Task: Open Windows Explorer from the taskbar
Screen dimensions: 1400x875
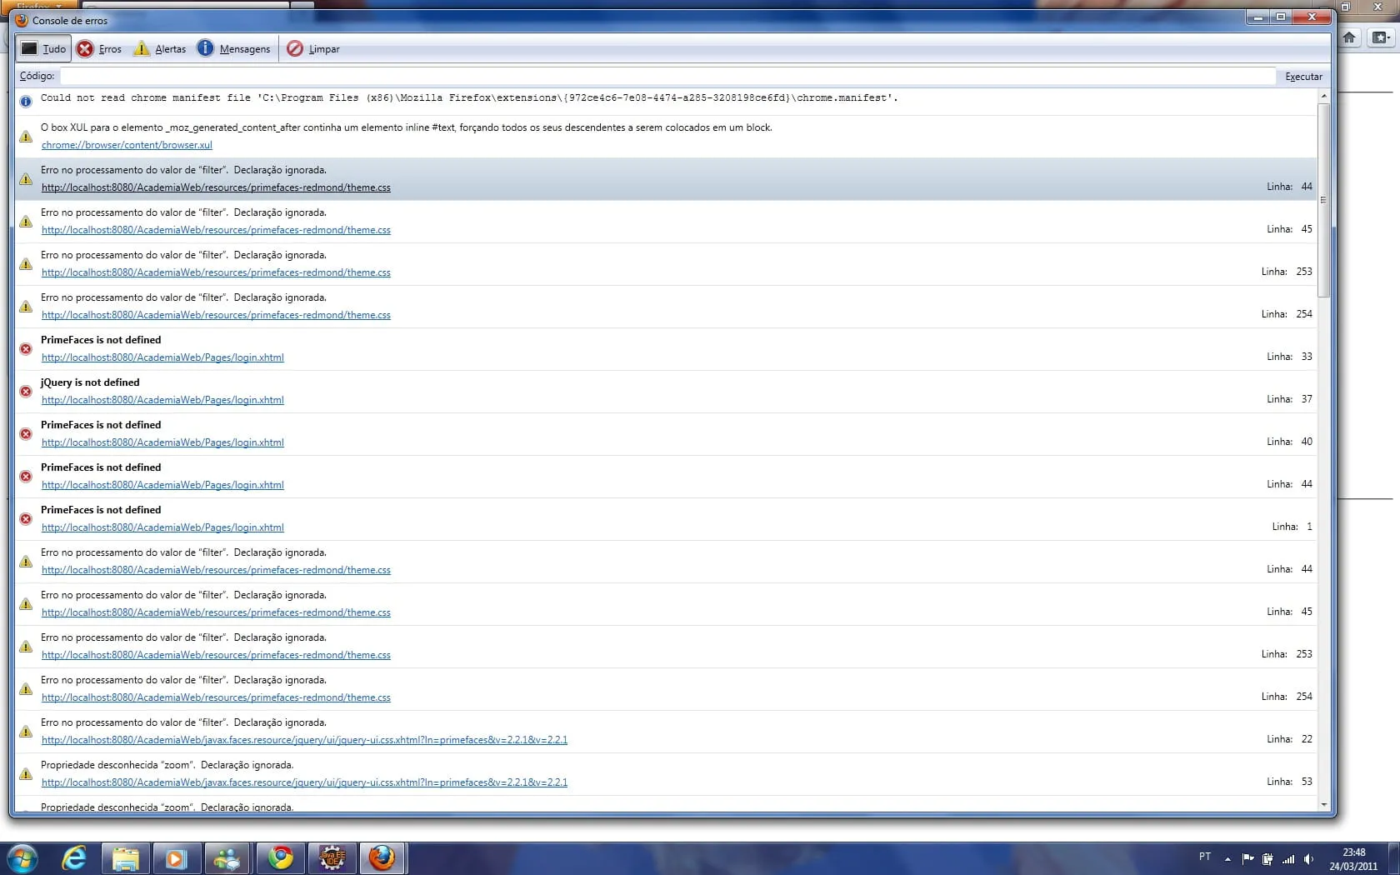Action: pyautogui.click(x=126, y=857)
